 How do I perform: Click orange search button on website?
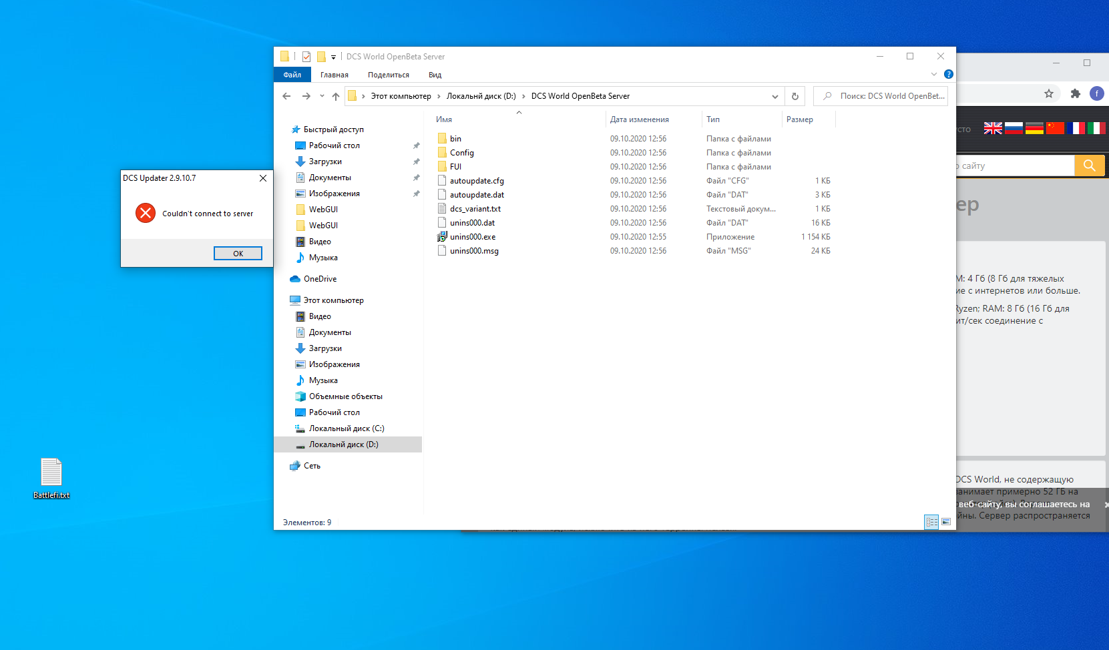click(1090, 166)
